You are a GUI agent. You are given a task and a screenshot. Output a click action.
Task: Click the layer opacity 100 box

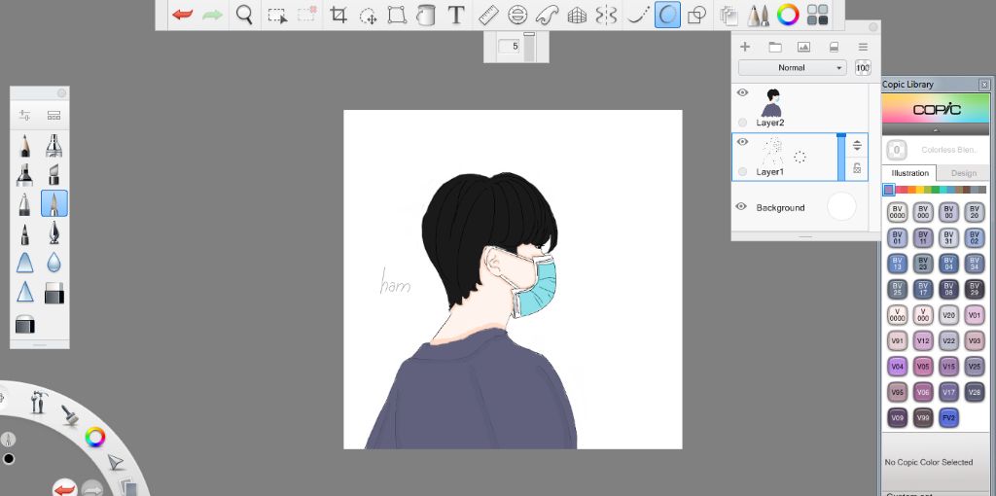[x=863, y=68]
